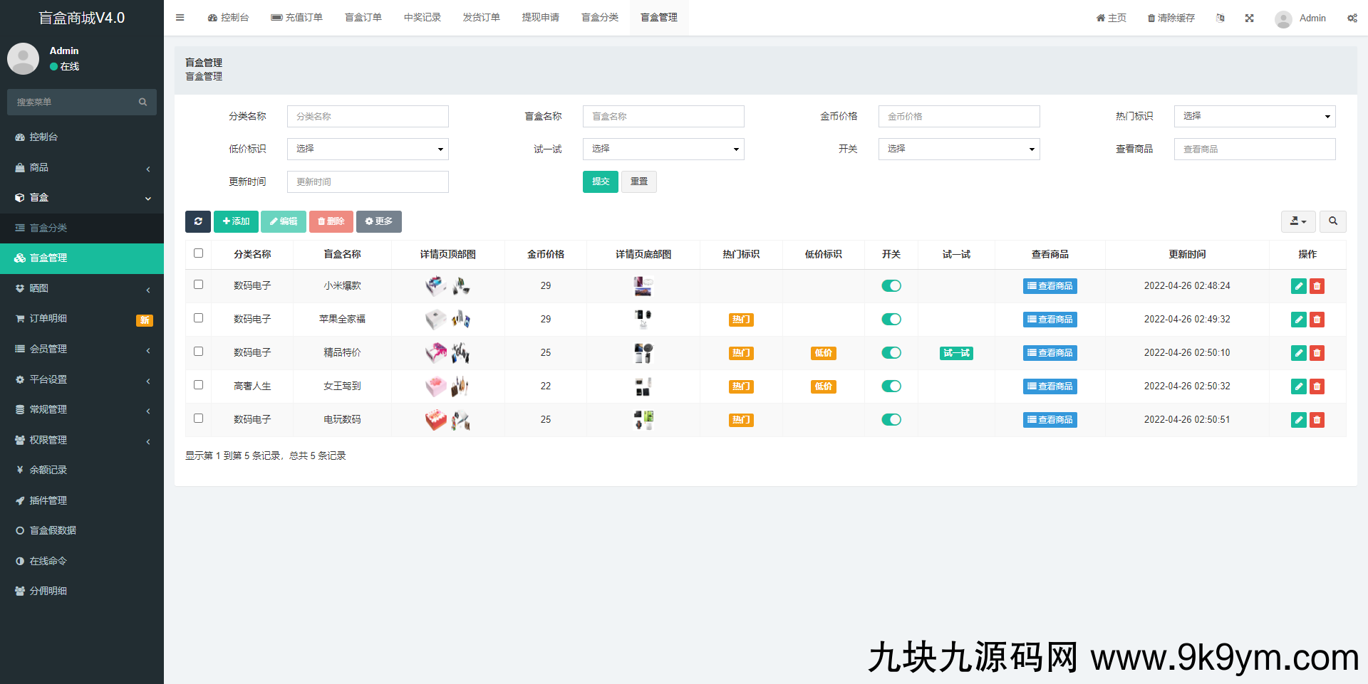1368x684 pixels.
Task: Open the settings gears icon at top right
Action: point(1352,19)
